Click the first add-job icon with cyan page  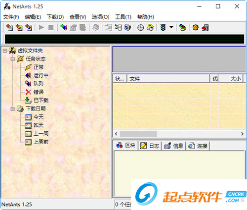click(9, 27)
